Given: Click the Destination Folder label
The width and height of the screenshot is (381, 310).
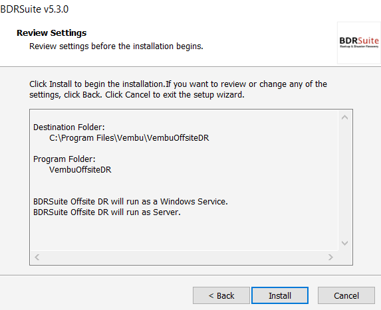Looking at the screenshot, I should 69,127.
